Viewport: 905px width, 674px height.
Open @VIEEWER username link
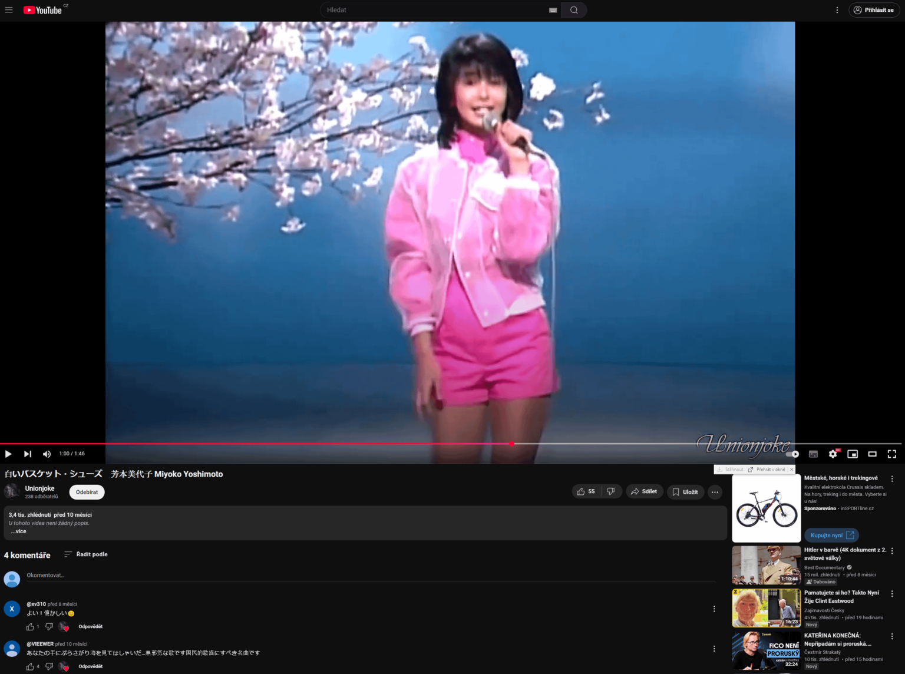click(40, 644)
